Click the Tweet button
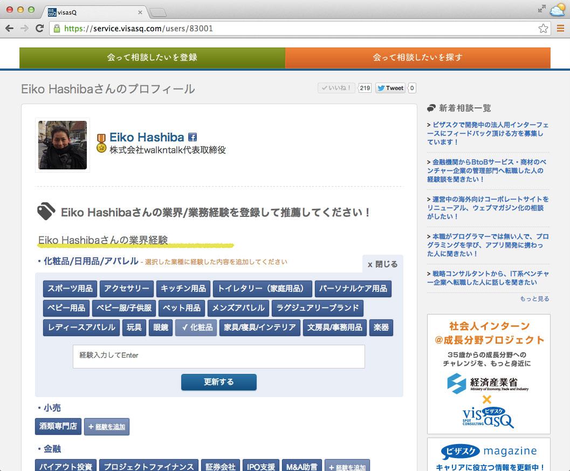Image resolution: width=570 pixels, height=471 pixels. pos(390,88)
